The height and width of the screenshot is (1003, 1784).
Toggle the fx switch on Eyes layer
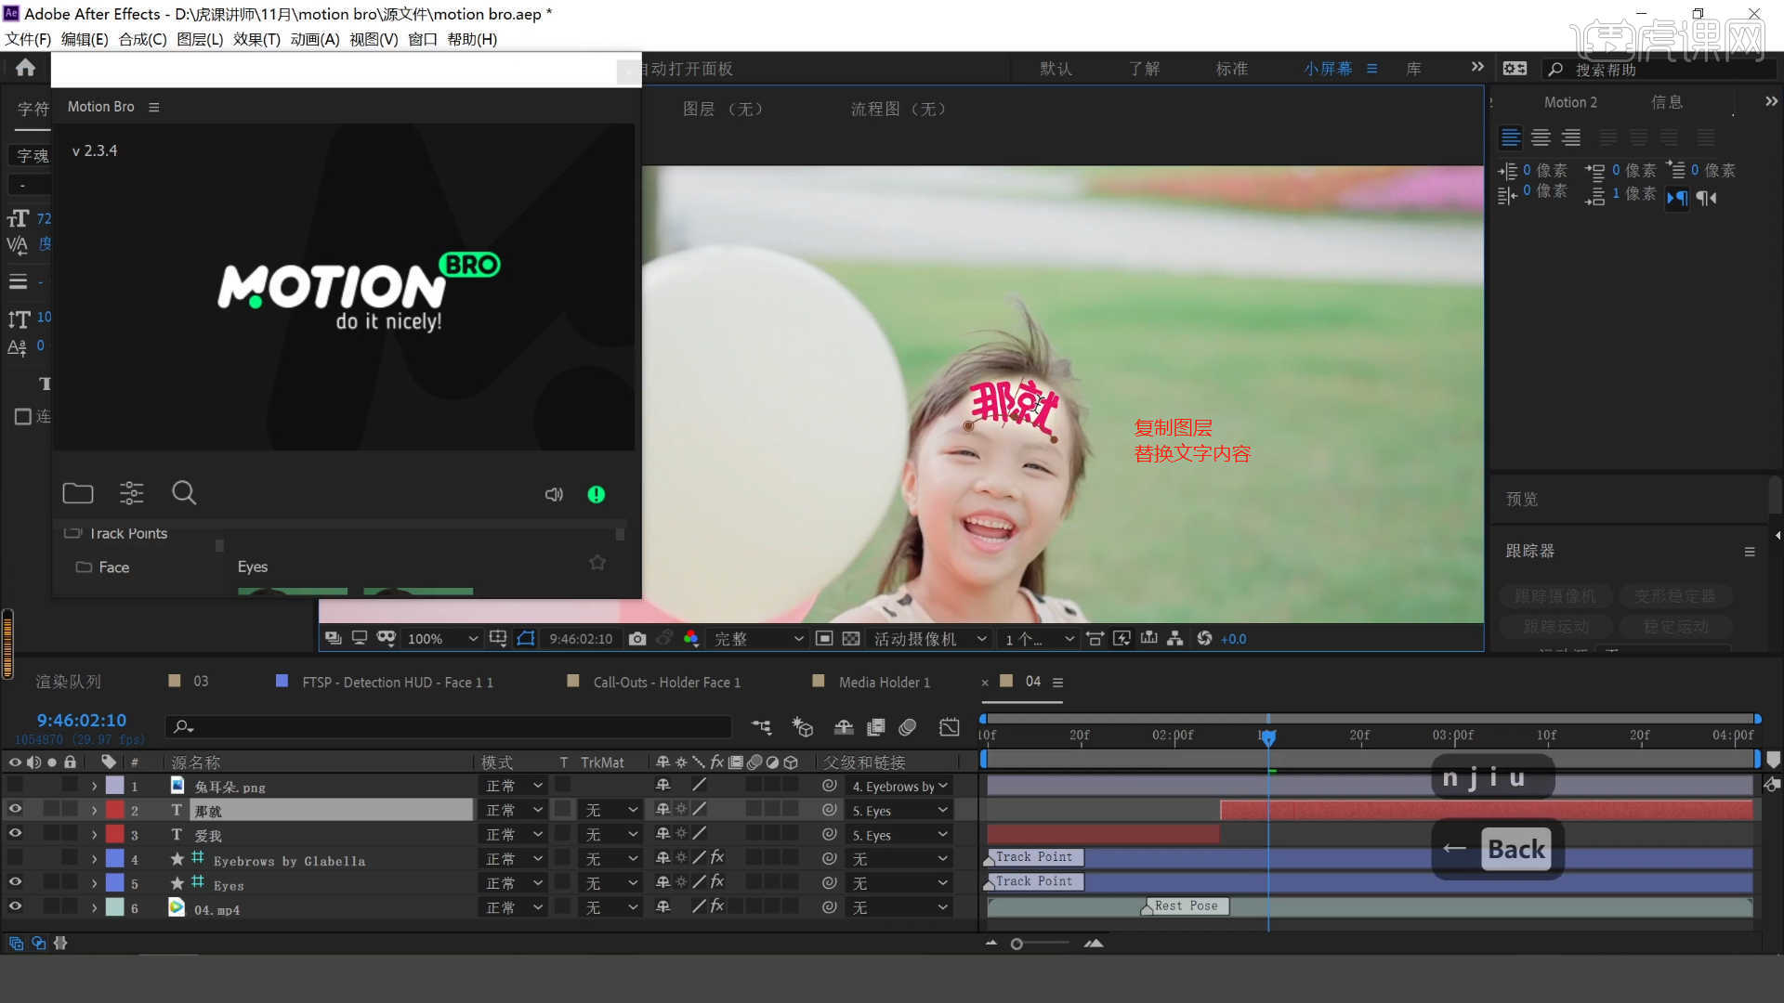pos(718,881)
